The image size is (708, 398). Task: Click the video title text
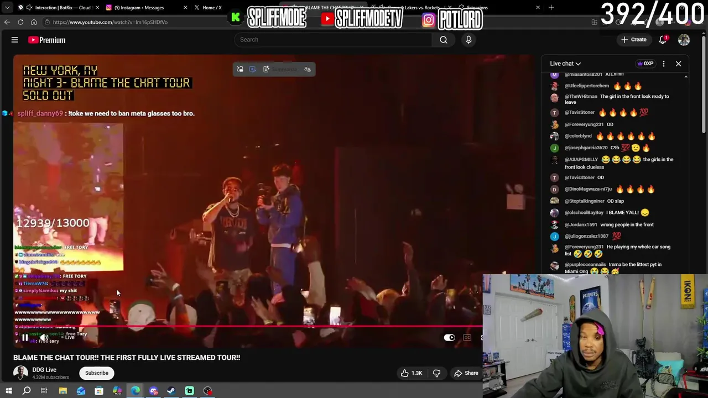127,358
